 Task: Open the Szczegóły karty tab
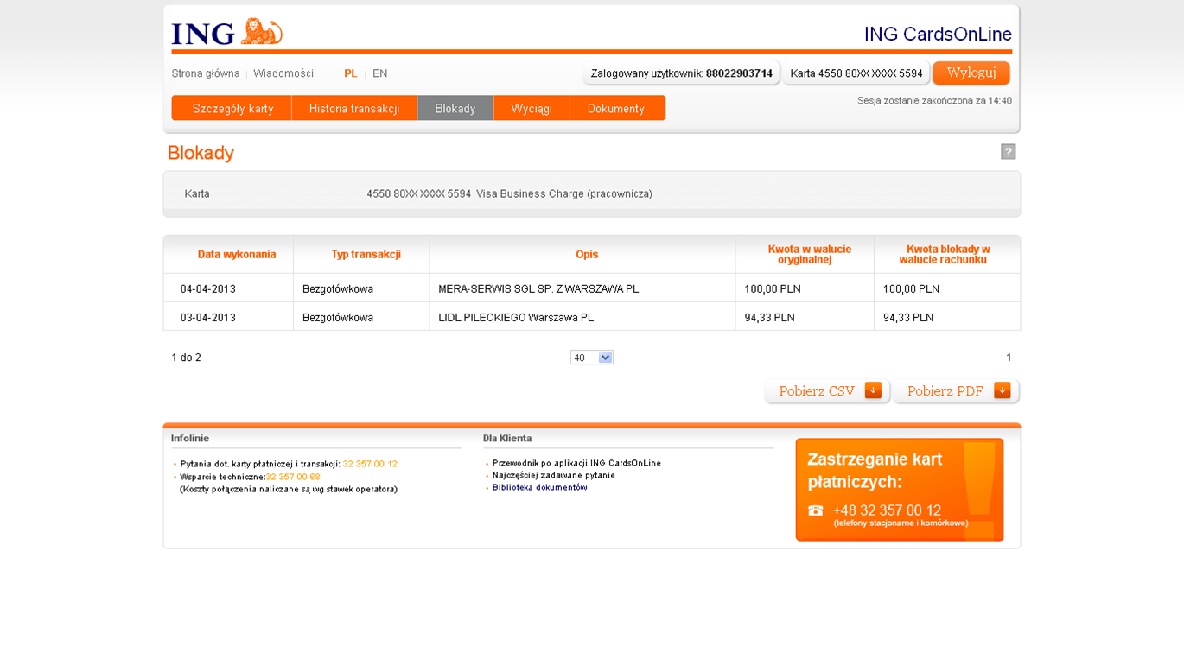point(232,109)
